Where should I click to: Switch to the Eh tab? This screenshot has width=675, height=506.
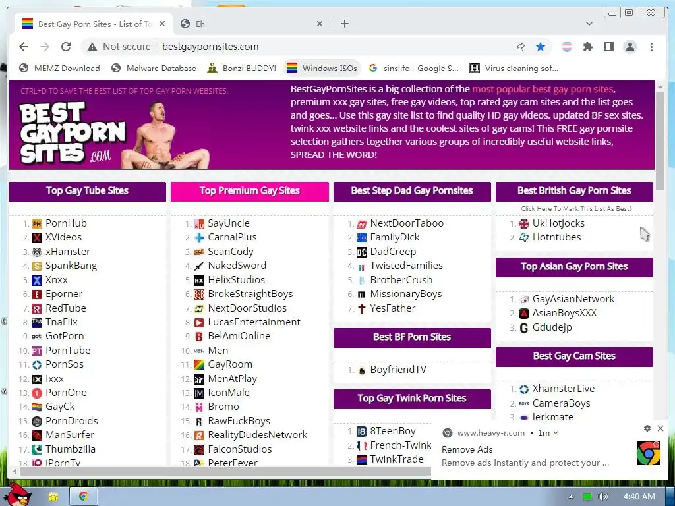pyautogui.click(x=251, y=24)
